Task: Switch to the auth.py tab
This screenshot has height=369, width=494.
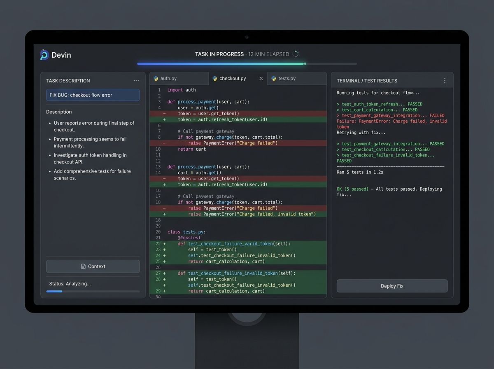Action: (179, 78)
